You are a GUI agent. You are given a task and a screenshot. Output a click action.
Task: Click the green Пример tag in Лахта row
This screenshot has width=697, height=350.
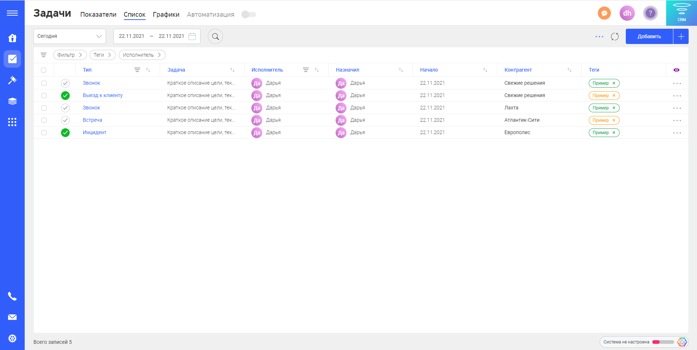604,108
